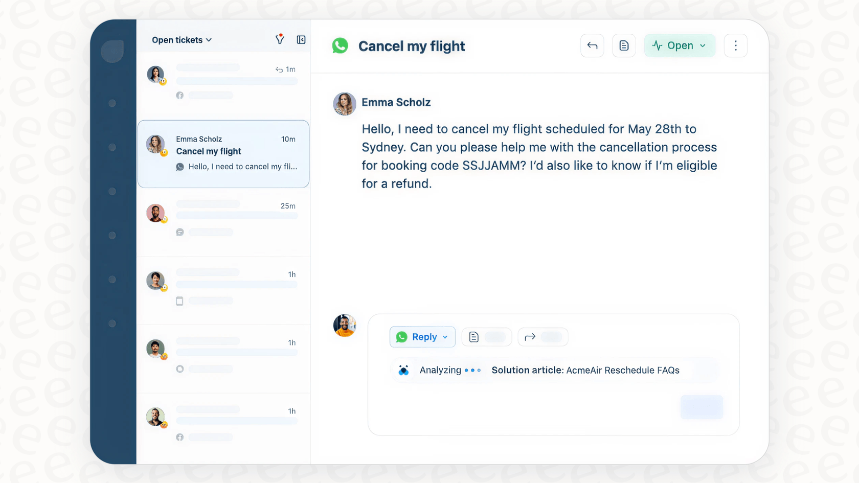Click the blue send button in composer
This screenshot has width=859, height=483.
pos(702,407)
